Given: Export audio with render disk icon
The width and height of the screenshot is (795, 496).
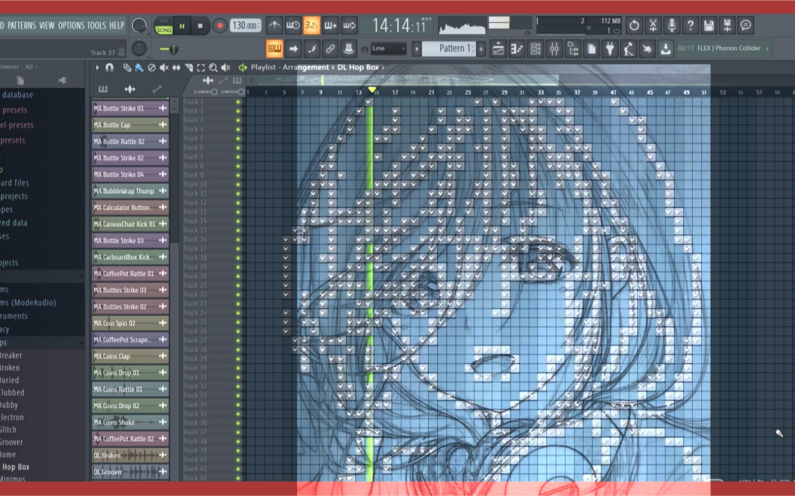Looking at the screenshot, I should tap(727, 25).
